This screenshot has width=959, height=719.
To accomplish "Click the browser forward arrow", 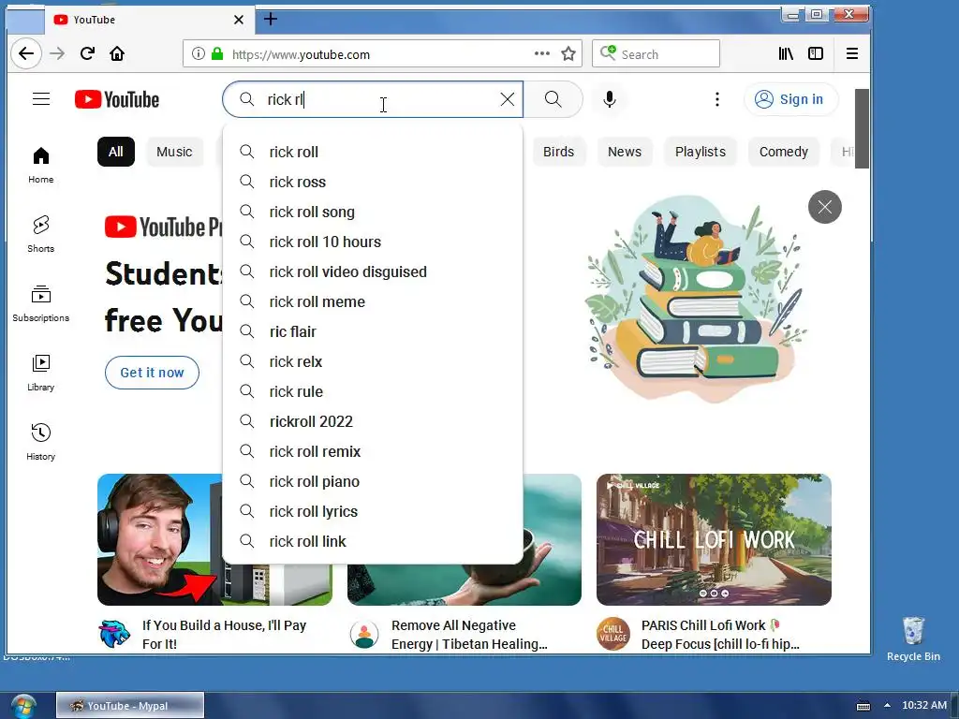I will 57,53.
